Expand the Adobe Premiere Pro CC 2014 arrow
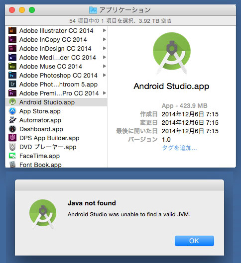Image resolution: width=241 pixels, height=263 pixels. point(105,93)
